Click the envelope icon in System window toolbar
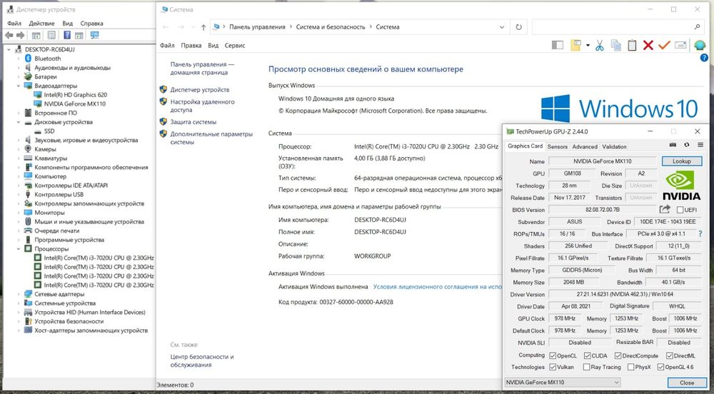 click(680, 45)
